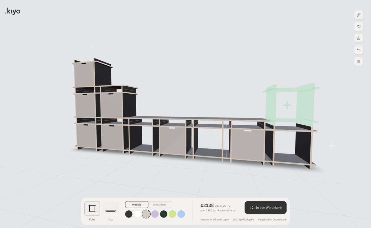
Task: Choose the black color swatch
Action: coord(129,214)
